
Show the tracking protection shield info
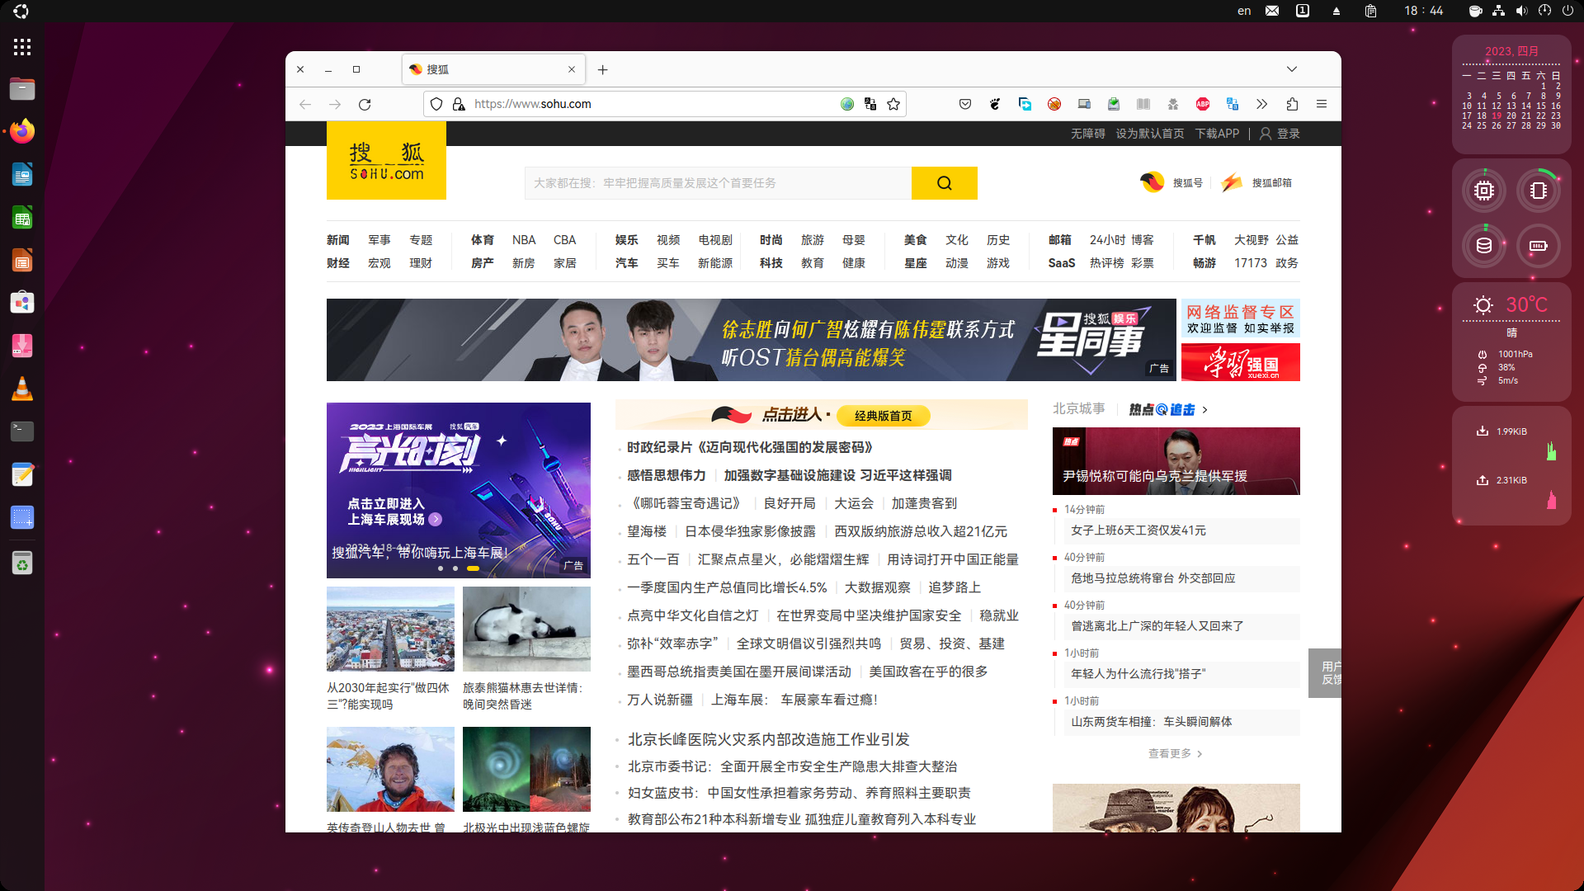point(436,104)
